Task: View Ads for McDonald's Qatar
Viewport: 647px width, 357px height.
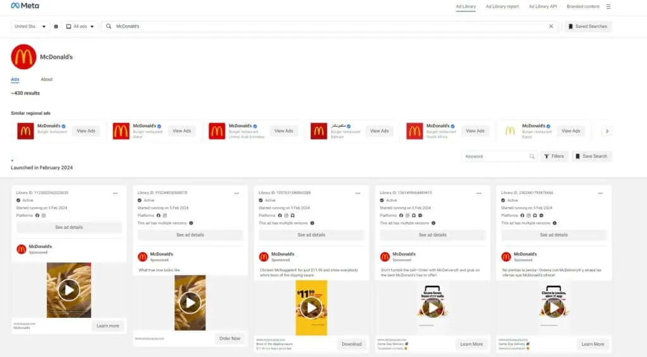Action: [x=181, y=131]
